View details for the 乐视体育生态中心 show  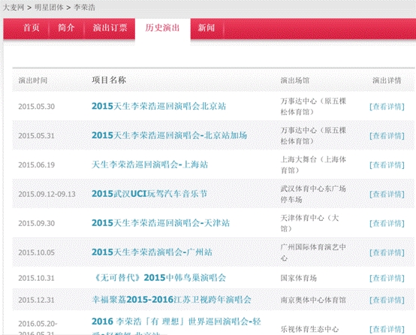tap(387, 330)
